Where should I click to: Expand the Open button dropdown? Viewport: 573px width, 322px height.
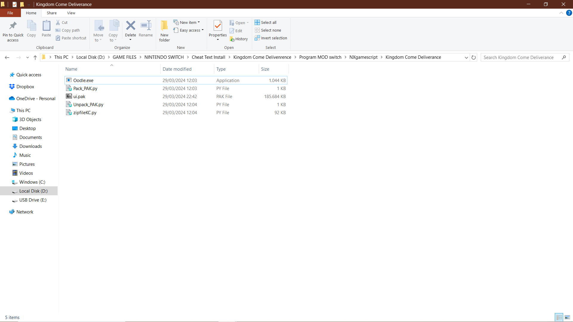(x=248, y=23)
